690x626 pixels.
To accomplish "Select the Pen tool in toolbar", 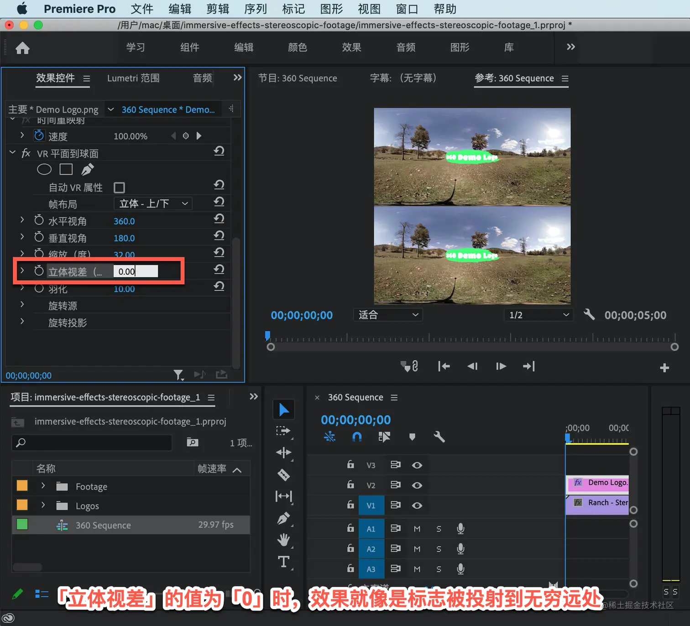I will (283, 518).
